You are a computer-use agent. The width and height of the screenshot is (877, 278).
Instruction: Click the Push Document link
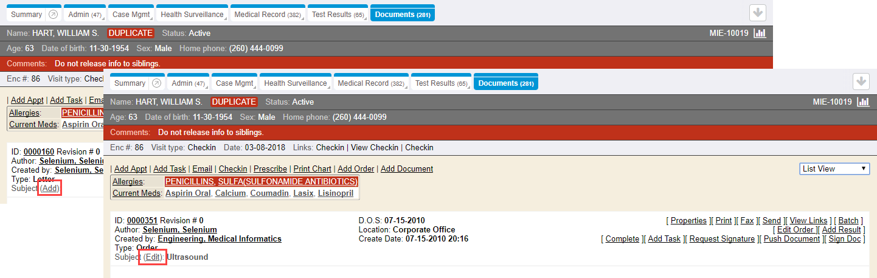pyautogui.click(x=792, y=239)
